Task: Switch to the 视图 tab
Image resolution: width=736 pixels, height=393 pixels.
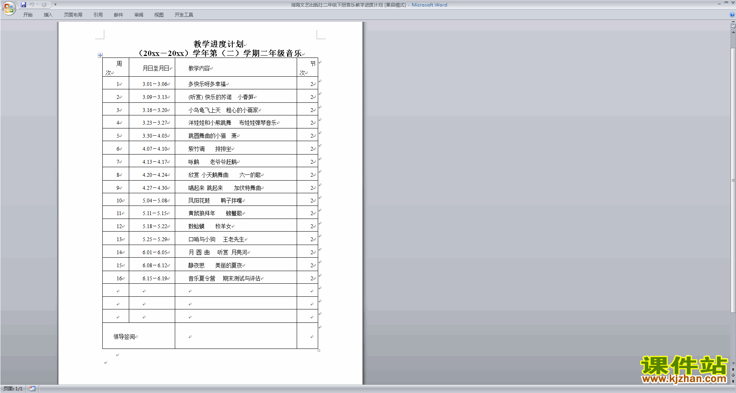Action: point(159,15)
